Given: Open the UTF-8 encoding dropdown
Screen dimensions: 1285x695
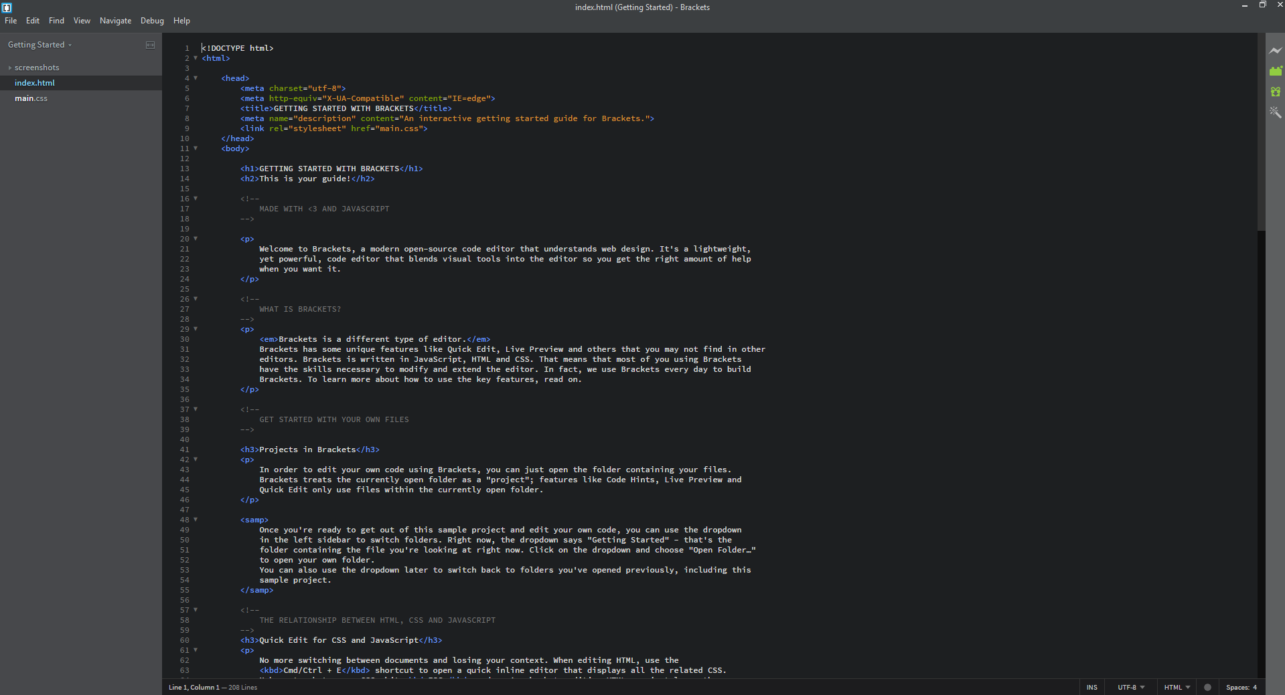Looking at the screenshot, I should [x=1130, y=687].
